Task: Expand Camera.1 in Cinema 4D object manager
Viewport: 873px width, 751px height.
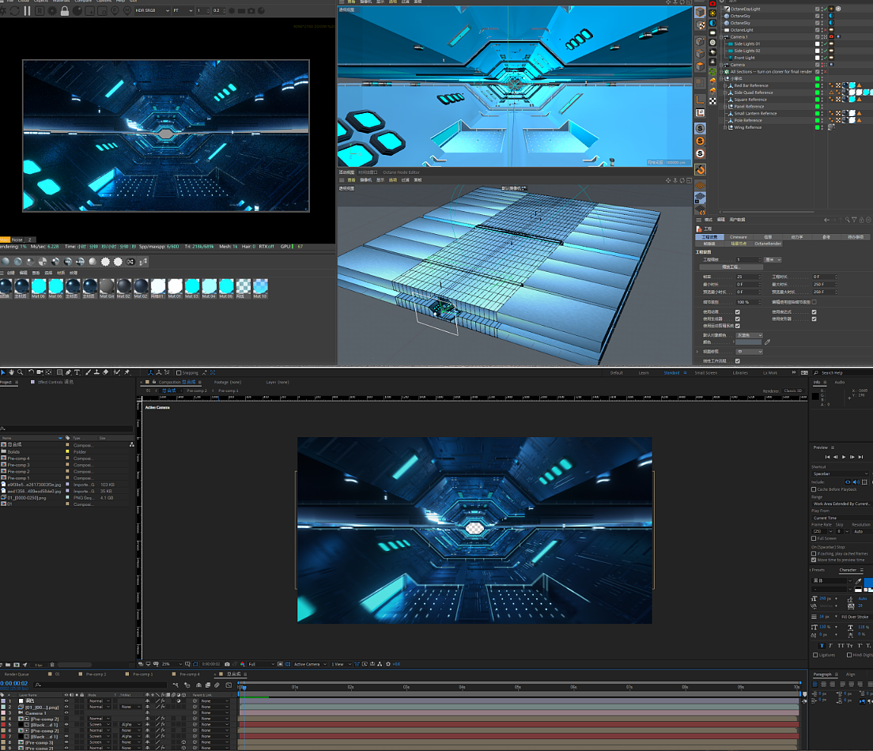Action: pos(721,36)
